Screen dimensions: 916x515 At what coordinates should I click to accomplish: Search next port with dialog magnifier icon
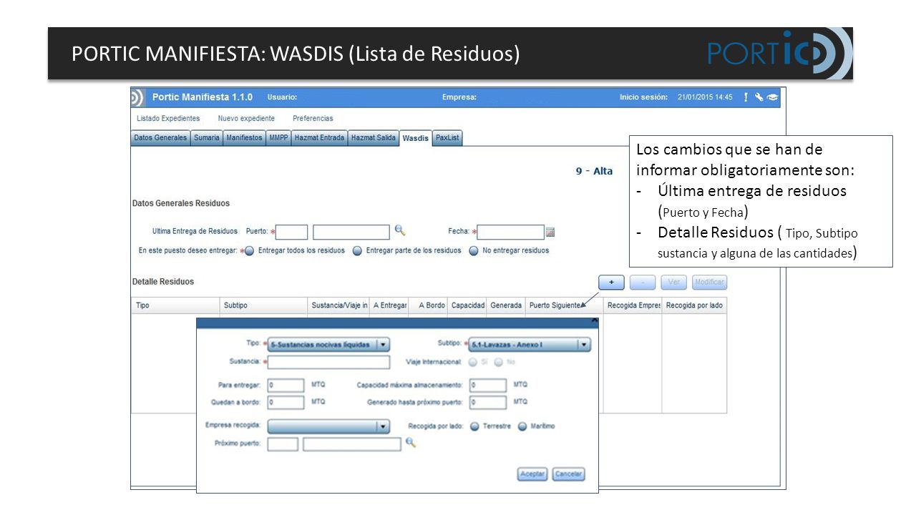[411, 443]
